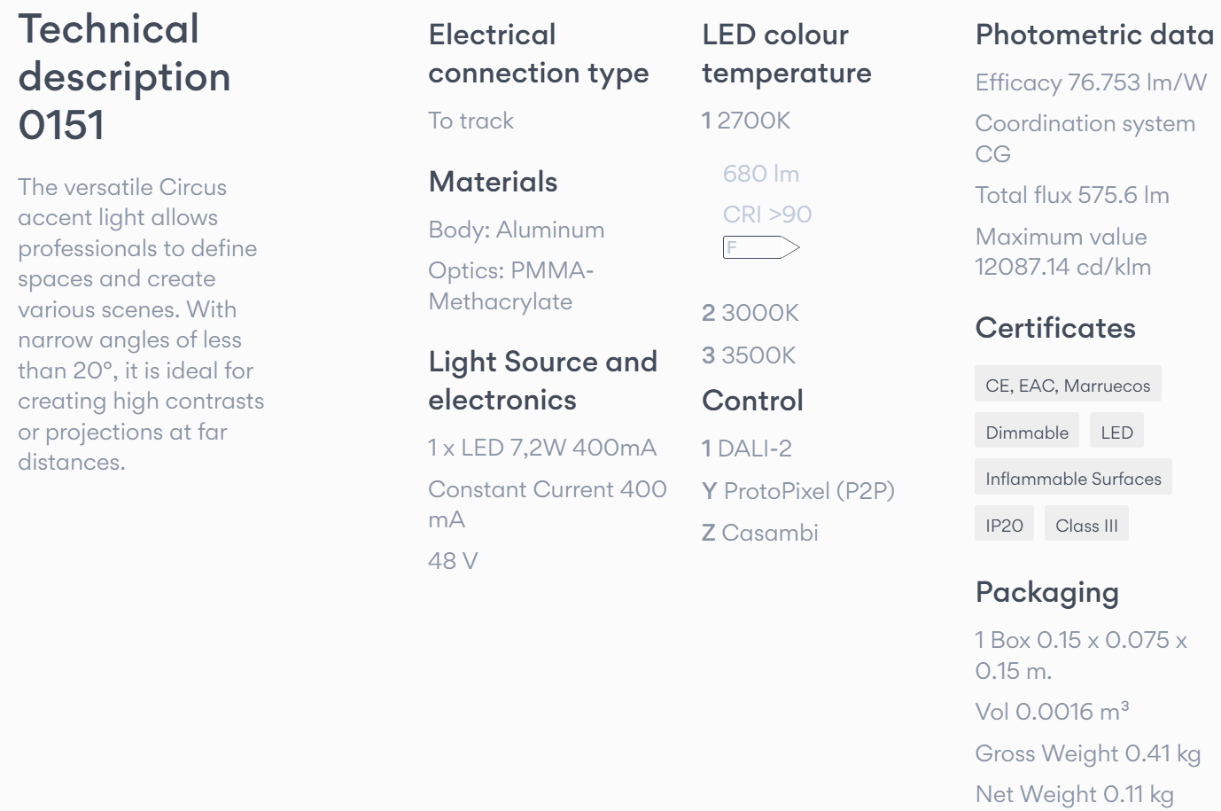Image resolution: width=1221 pixels, height=811 pixels.
Task: Click the CRI >90 value
Action: 767,214
